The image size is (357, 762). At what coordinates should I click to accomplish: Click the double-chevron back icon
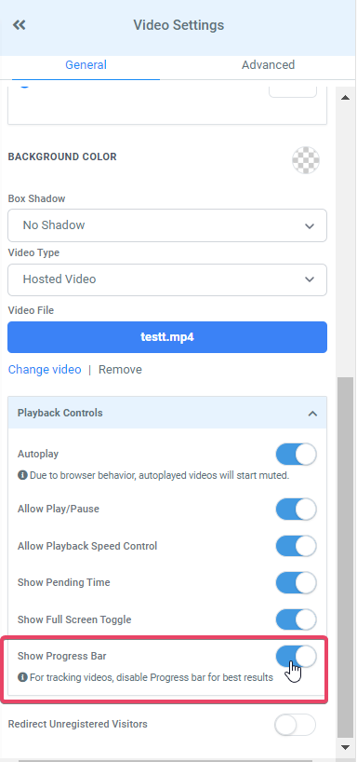19,25
